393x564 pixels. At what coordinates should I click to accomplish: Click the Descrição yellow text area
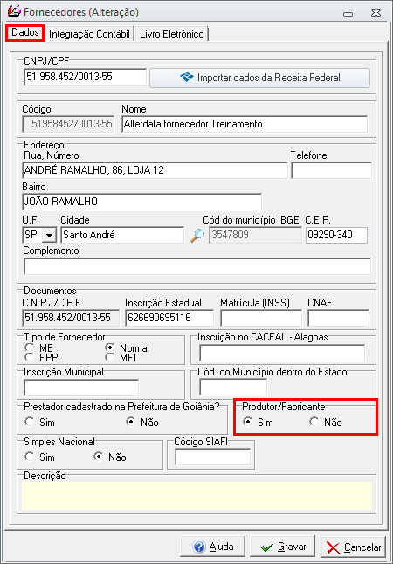(196, 497)
